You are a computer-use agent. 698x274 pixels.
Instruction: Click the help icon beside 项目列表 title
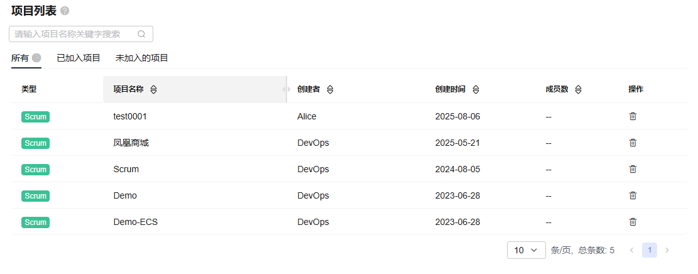65,11
